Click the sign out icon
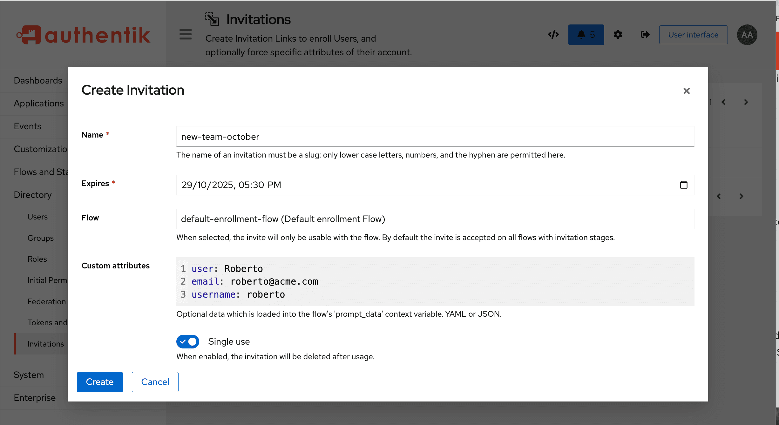 click(x=645, y=34)
